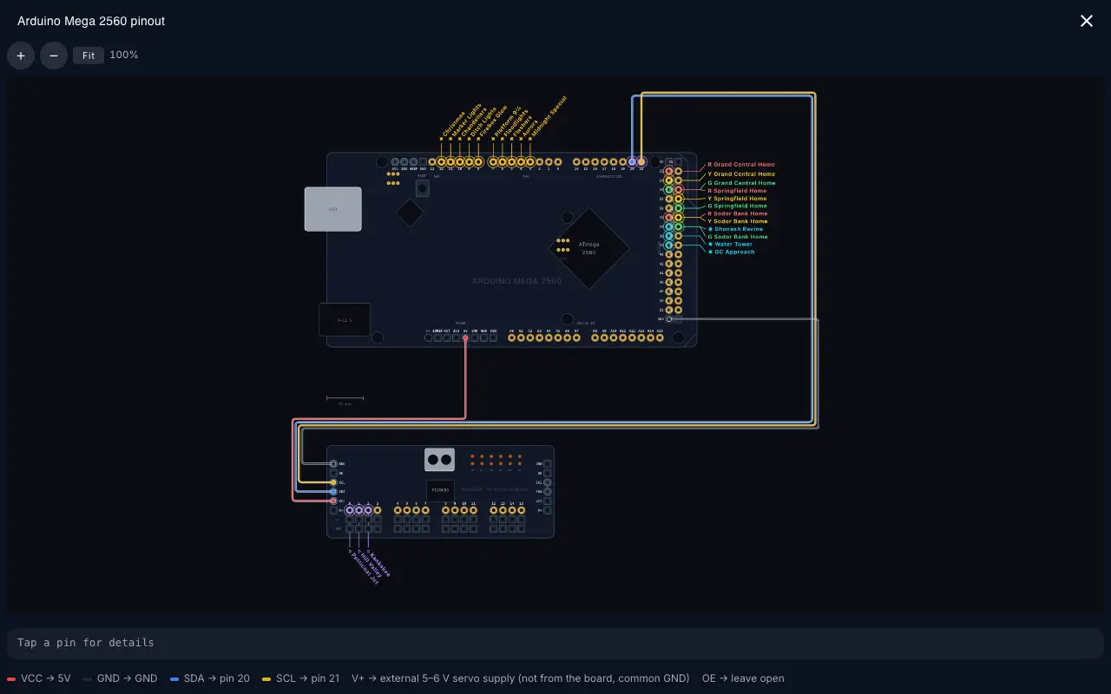Viewport: 1111px width, 694px height.
Task: Click the PCA9685 screw terminal block
Action: (x=440, y=460)
